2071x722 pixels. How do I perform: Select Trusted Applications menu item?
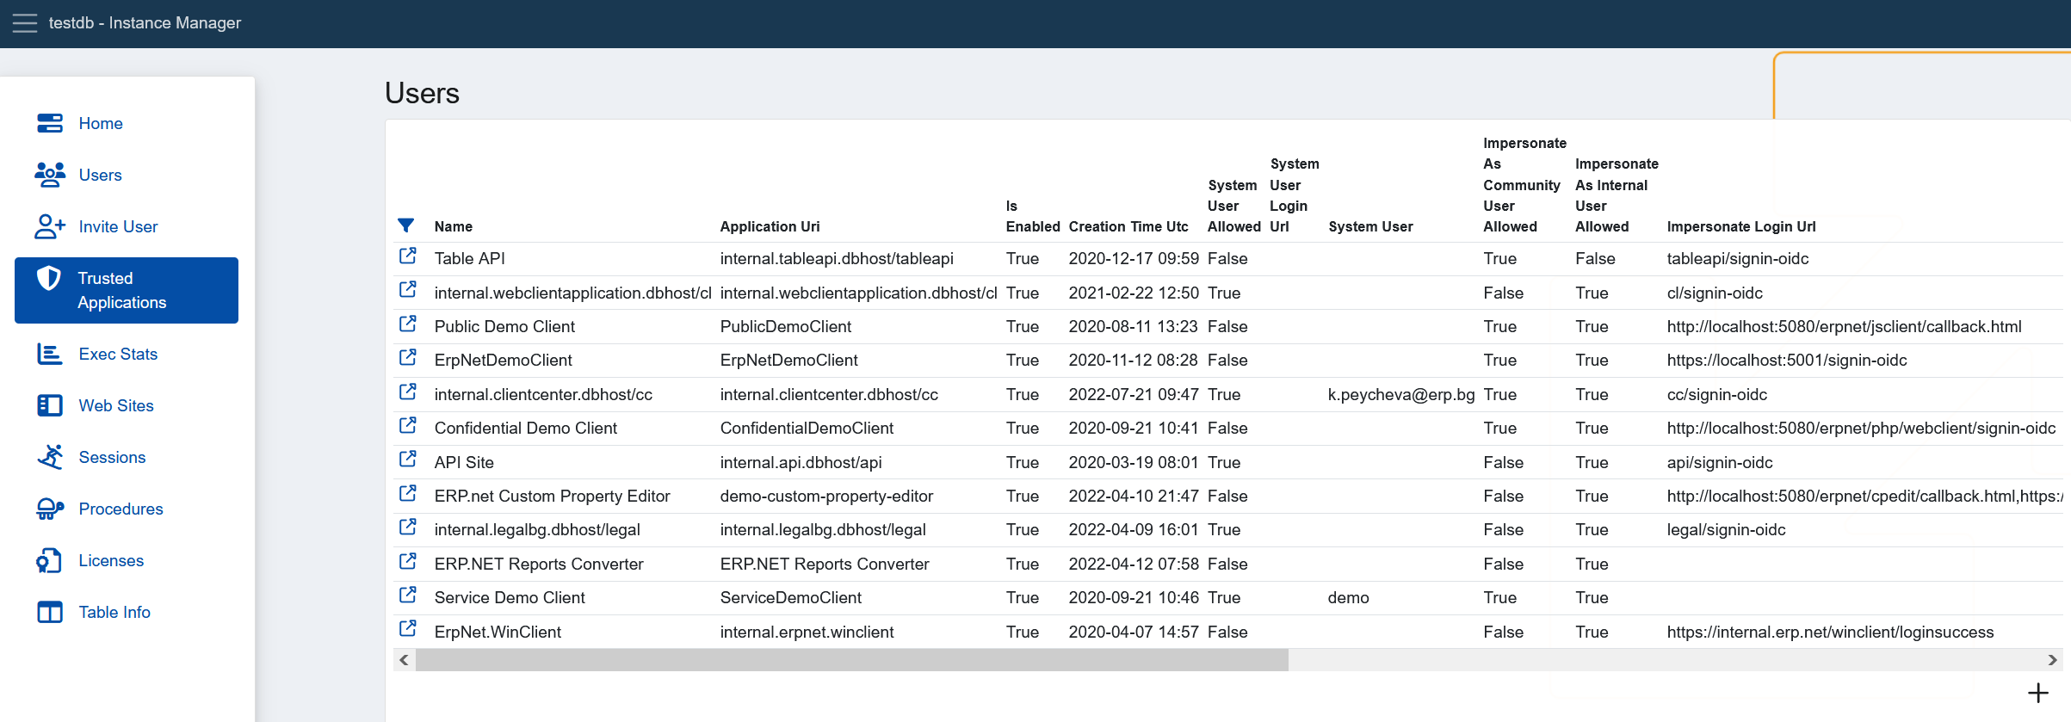tap(127, 290)
